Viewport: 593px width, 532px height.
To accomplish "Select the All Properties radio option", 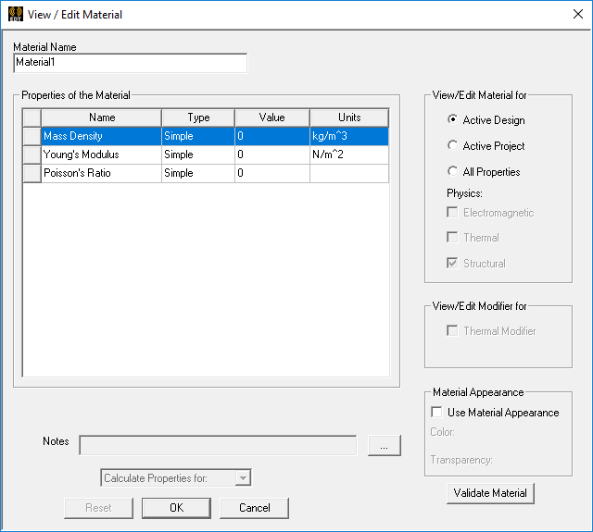I will pos(452,171).
